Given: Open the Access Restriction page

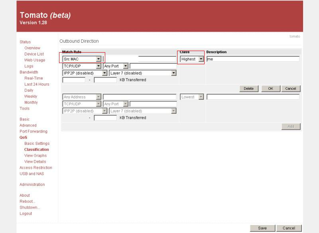Looking at the screenshot, I should 36,168.
